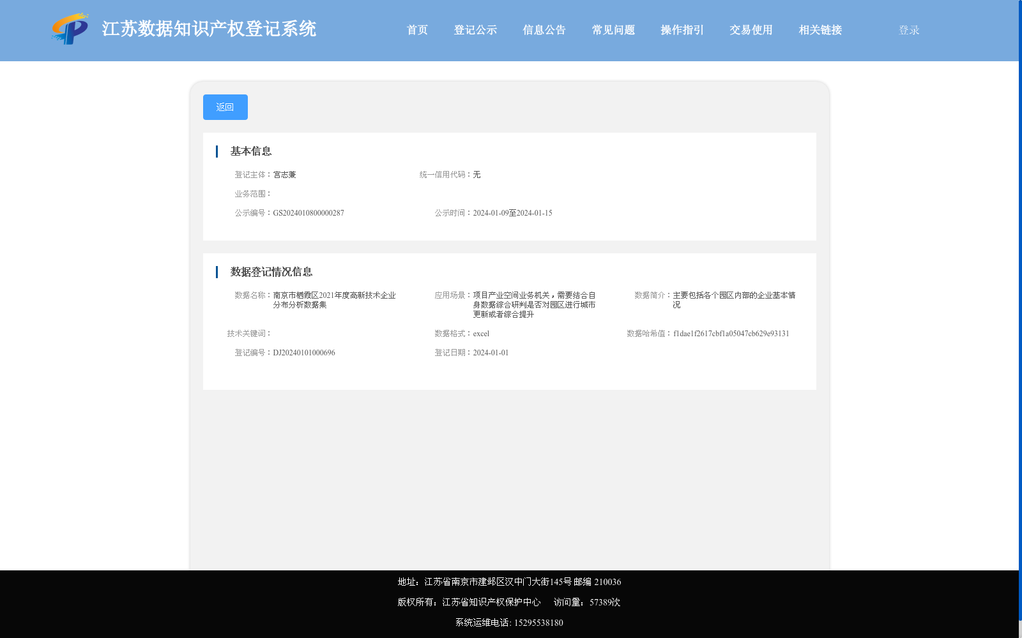Screen dimensions: 1022x638
Task: Select the notice period 2024-01-09至2024-01-15
Action: coord(512,213)
